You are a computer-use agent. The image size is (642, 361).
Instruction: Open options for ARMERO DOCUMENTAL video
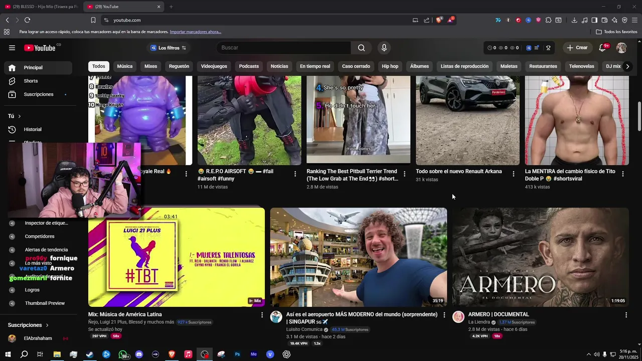(626, 315)
